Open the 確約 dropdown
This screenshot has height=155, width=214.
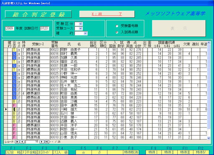(x=85, y=33)
